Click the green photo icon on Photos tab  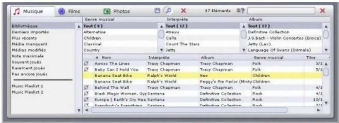(x=107, y=11)
